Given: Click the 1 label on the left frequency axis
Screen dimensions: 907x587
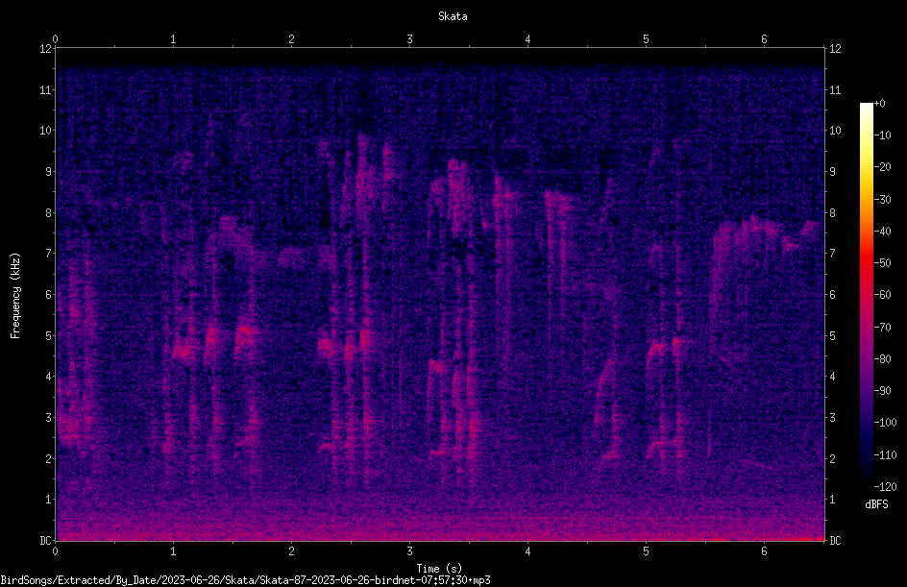Looking at the screenshot, I should coord(48,500).
